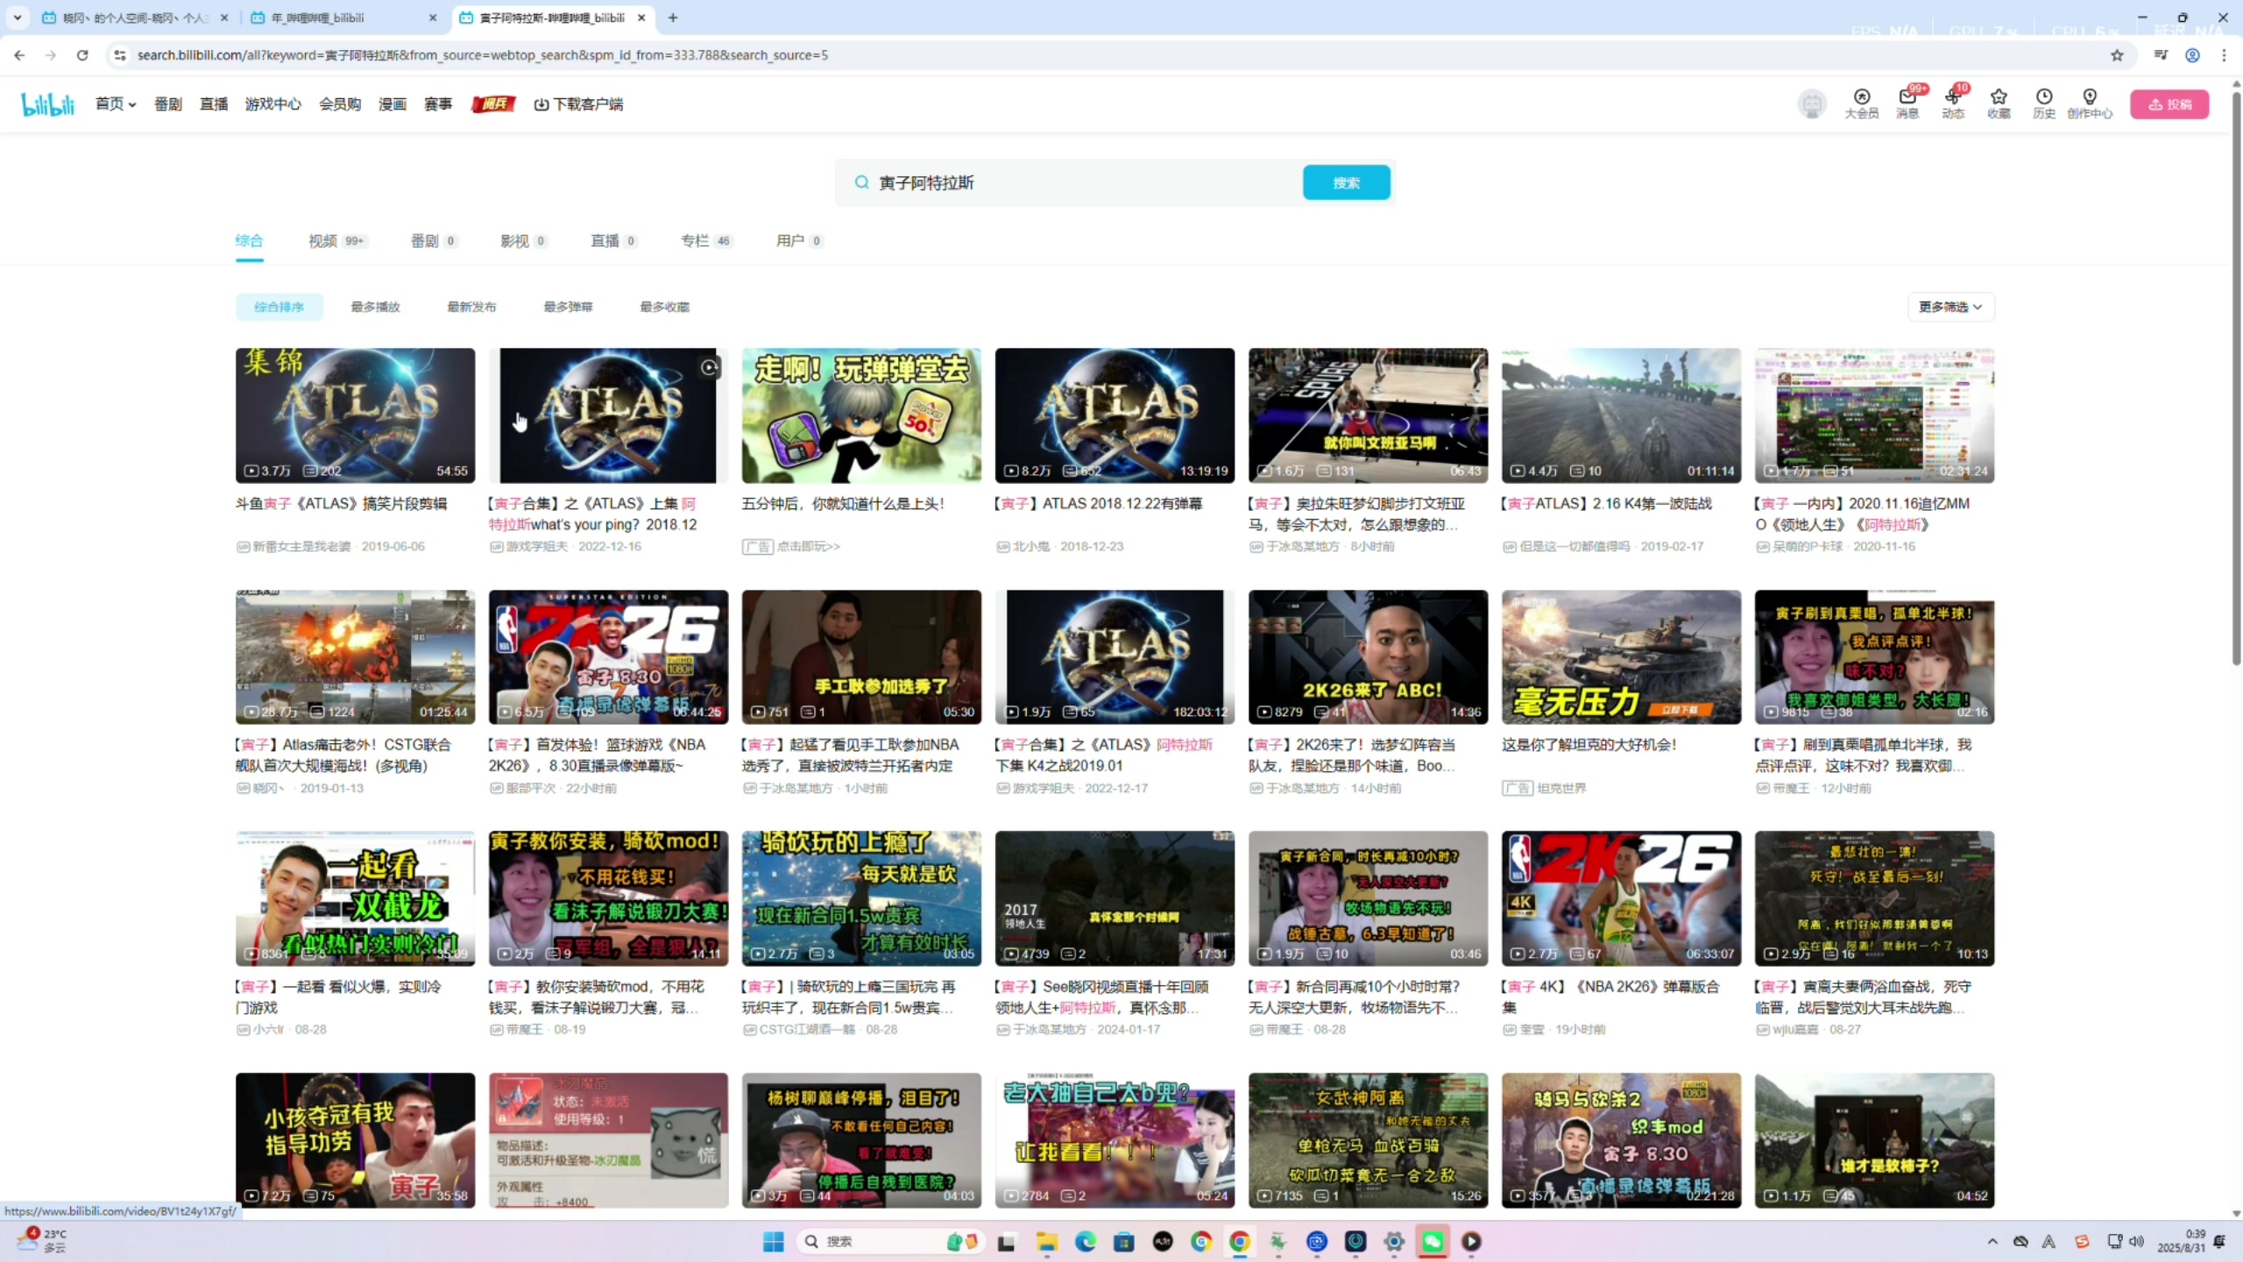Image resolution: width=2243 pixels, height=1262 pixels.
Task: Click the pink 投稿 upload button
Action: coord(2169,104)
